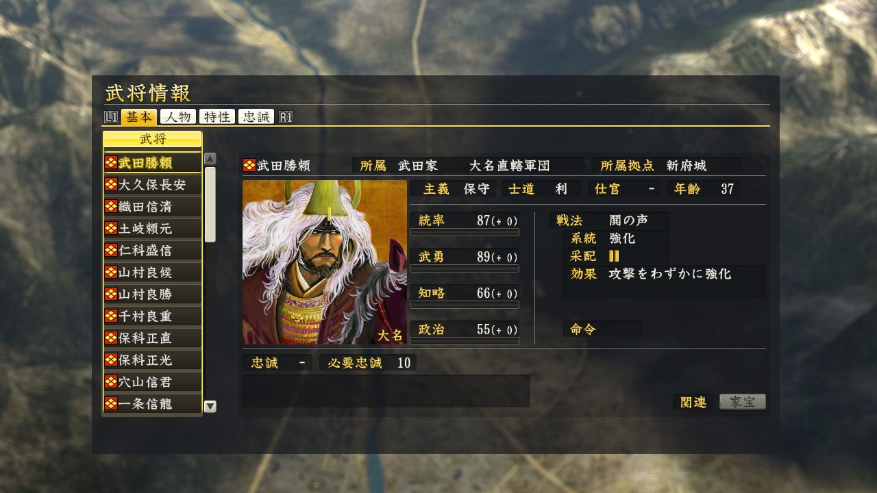Click the 統率 stat bar

(465, 232)
